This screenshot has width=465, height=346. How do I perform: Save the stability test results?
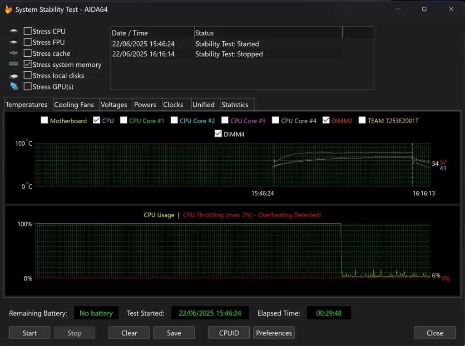174,333
